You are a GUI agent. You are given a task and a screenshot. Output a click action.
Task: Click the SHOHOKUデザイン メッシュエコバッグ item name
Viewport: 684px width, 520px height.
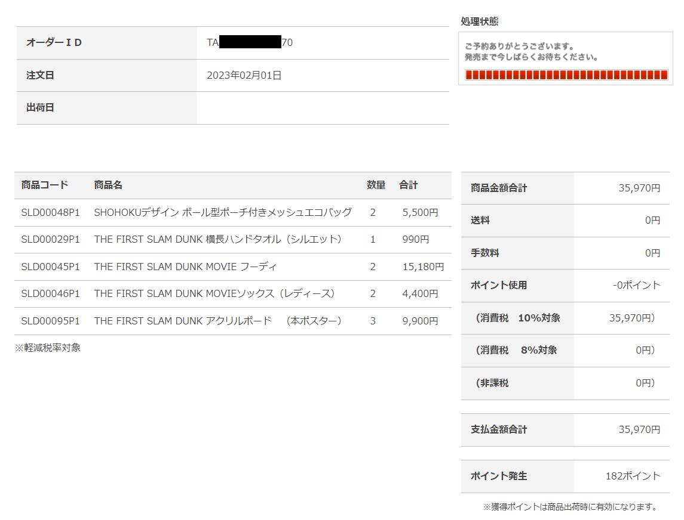click(223, 212)
